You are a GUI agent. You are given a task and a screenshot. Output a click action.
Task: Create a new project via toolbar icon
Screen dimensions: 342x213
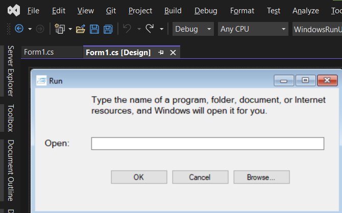(x=60, y=29)
